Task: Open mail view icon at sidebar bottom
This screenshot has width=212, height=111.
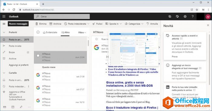Action: (x=5, y=107)
